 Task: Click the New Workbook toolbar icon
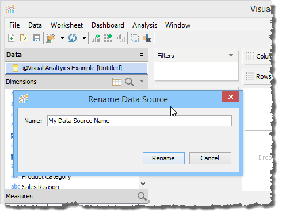click(12, 38)
